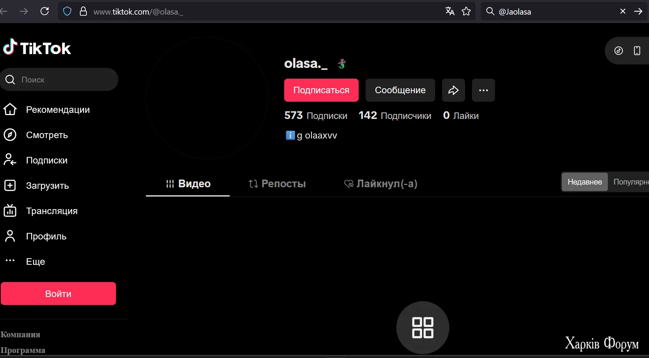The height and width of the screenshot is (358, 649).
Task: Click the Еще three-dots icon
Action: (10, 261)
